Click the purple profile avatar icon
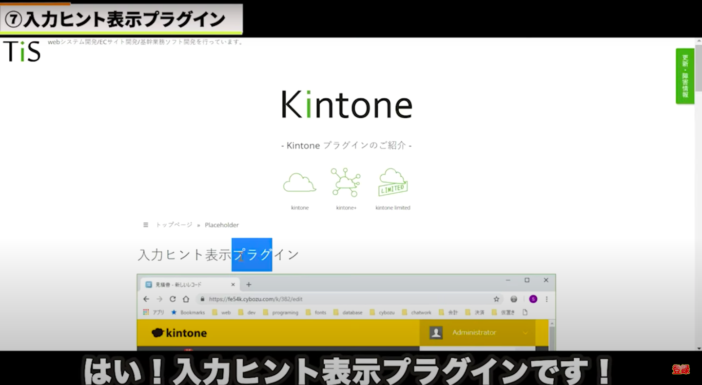The width and height of the screenshot is (702, 385). (533, 299)
